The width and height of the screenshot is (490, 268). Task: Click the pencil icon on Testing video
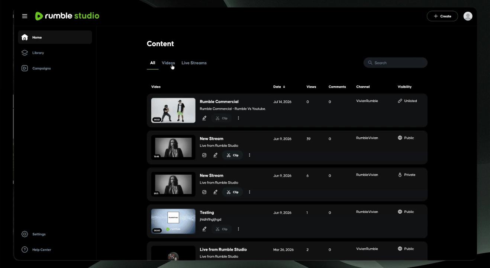(204, 229)
